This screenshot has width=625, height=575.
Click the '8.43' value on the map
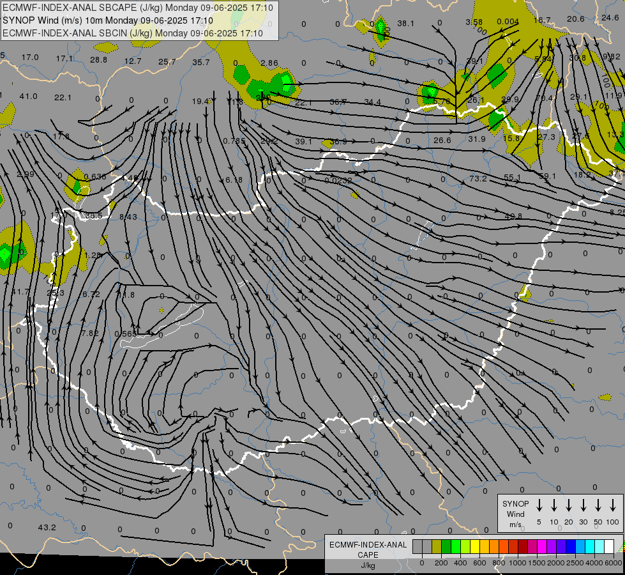pos(128,217)
